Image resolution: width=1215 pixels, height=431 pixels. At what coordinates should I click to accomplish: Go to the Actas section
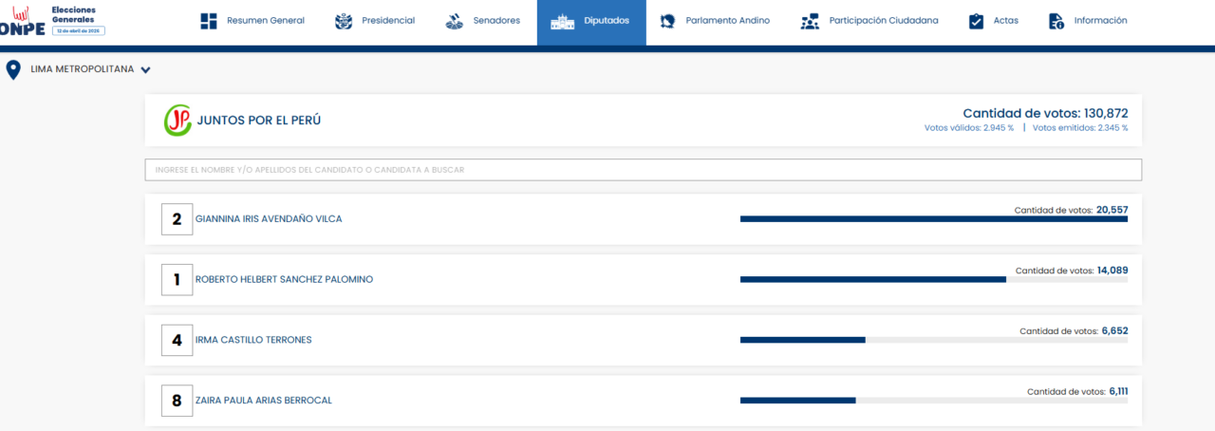coord(1005,21)
